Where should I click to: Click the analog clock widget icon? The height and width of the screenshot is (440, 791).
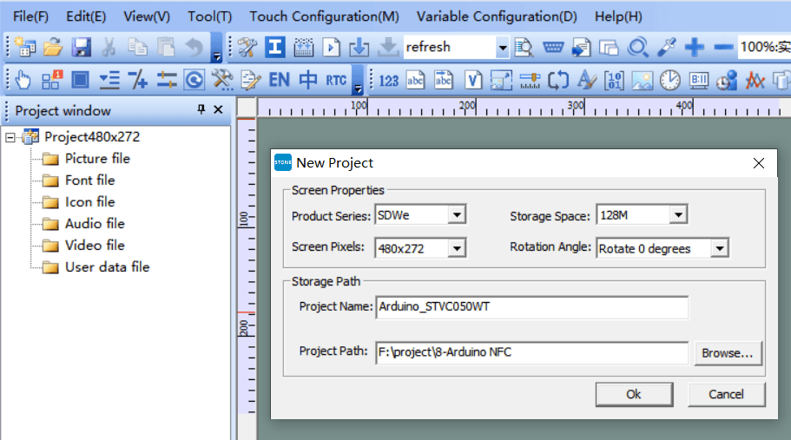pyautogui.click(x=670, y=80)
